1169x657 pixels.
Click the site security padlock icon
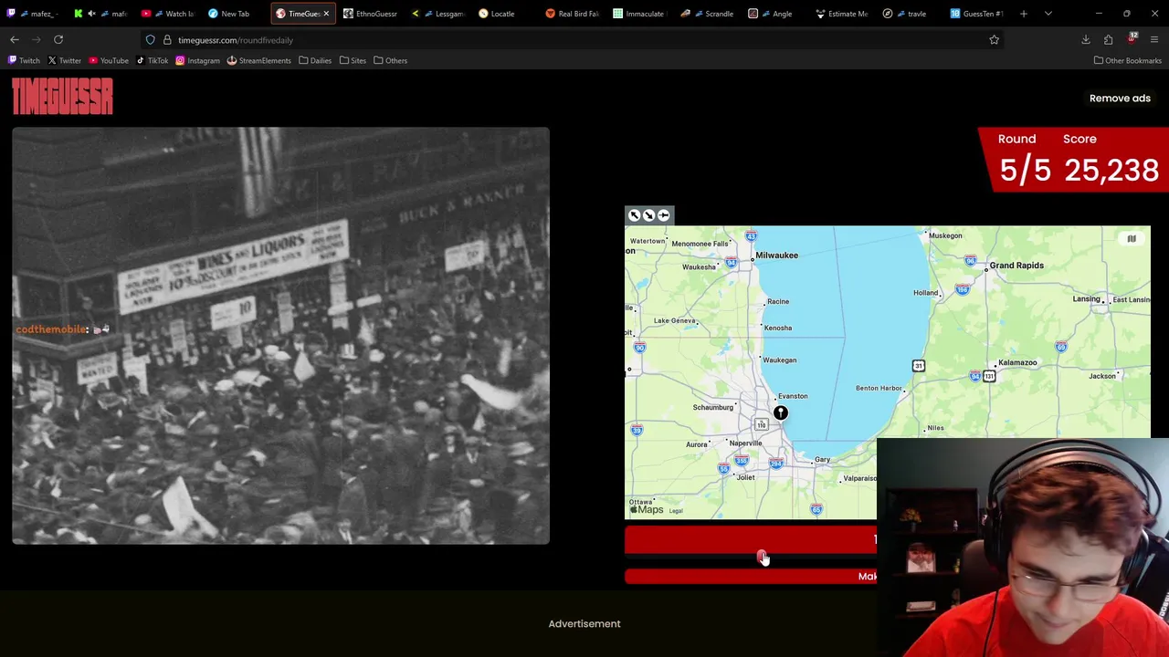[167, 40]
